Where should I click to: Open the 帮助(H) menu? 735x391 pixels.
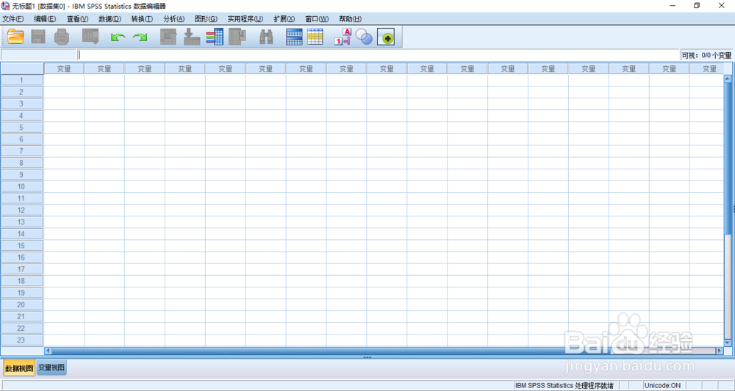[x=350, y=19]
